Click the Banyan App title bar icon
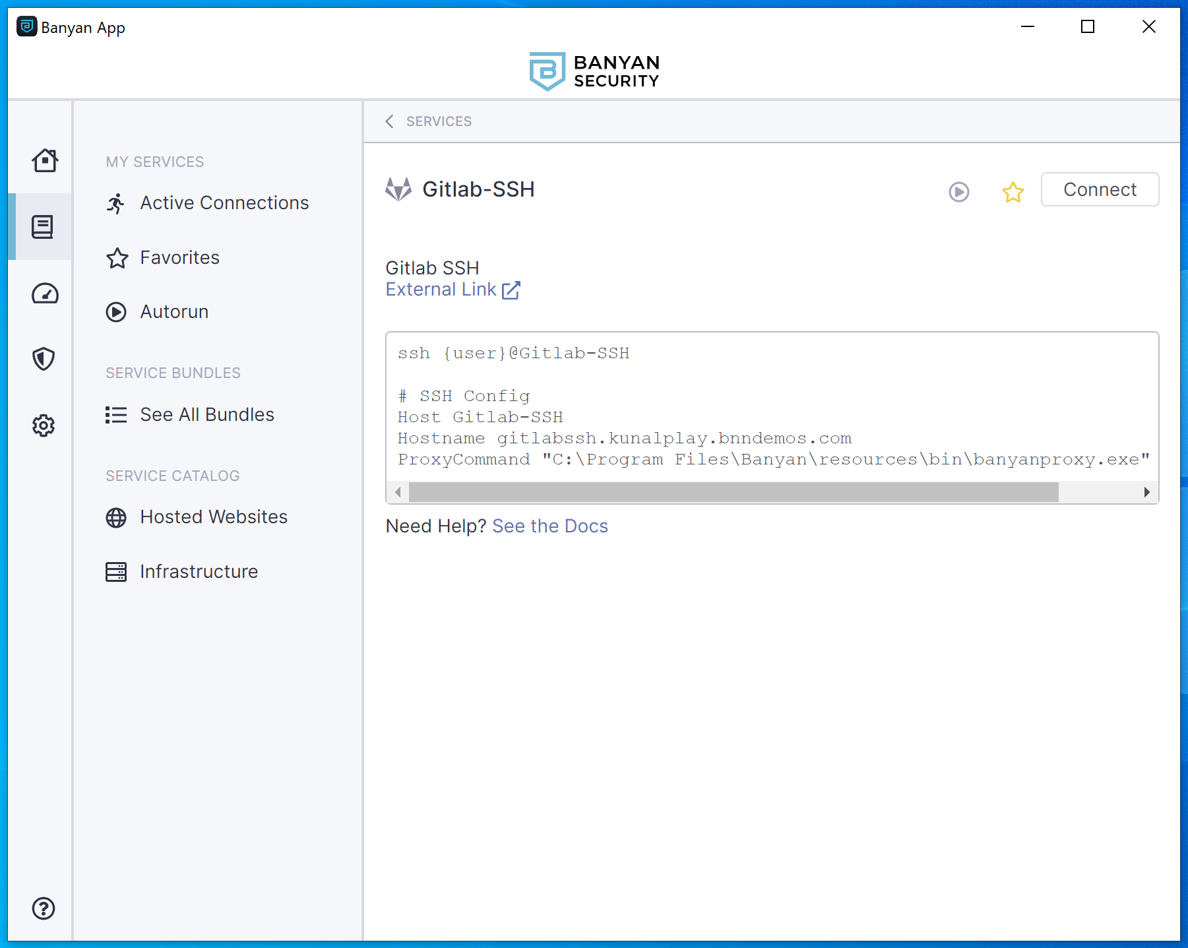Image resolution: width=1188 pixels, height=948 pixels. pyautogui.click(x=26, y=26)
